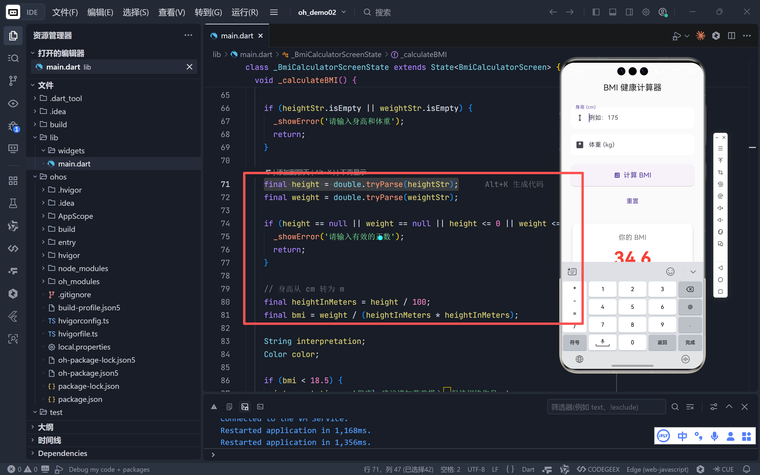Toggle the bottom panel layout icon
760x475 pixels.
coord(612,12)
